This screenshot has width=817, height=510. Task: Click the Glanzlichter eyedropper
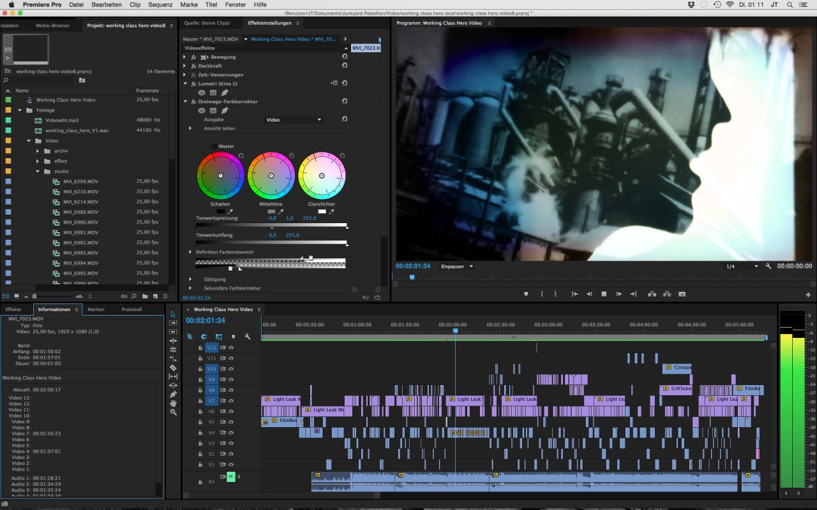331,212
